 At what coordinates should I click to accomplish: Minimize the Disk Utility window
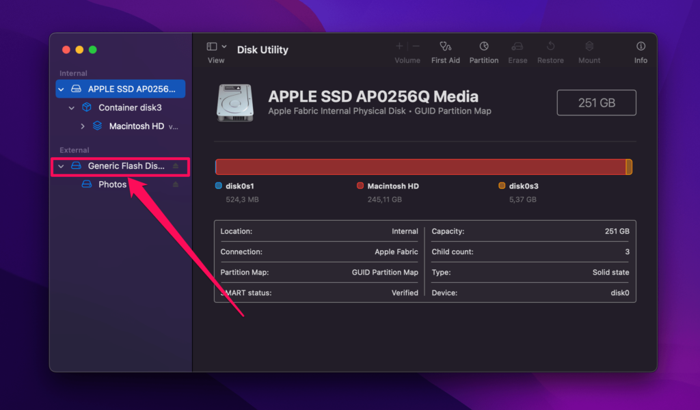point(79,49)
